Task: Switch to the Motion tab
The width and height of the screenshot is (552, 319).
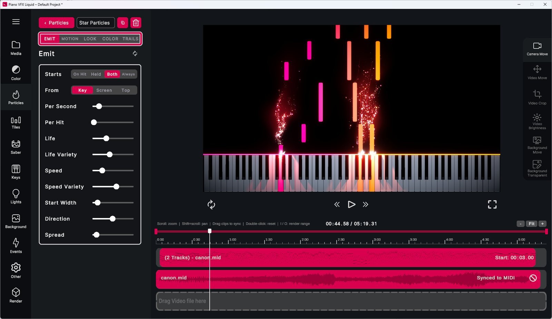Action: [x=70, y=39]
